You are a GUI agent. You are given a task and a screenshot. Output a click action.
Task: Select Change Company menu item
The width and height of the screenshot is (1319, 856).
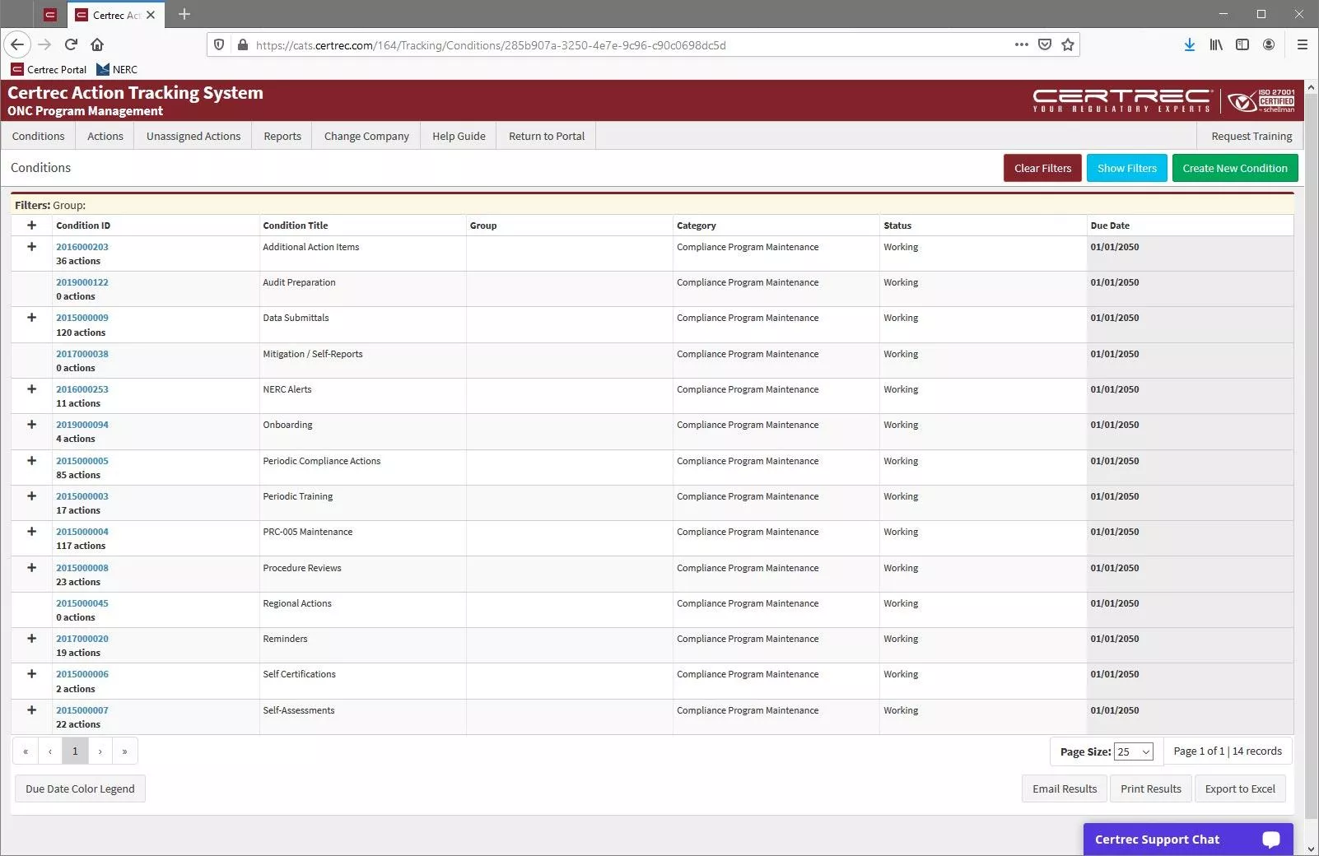click(x=366, y=136)
